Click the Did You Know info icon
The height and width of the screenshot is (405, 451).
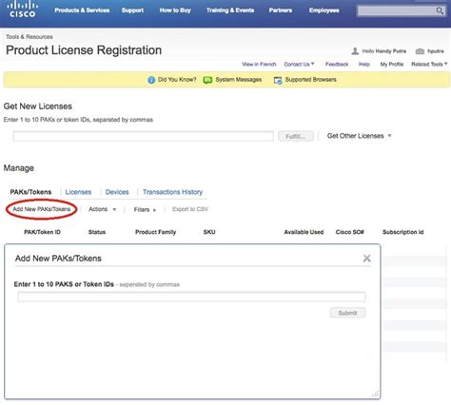(151, 80)
